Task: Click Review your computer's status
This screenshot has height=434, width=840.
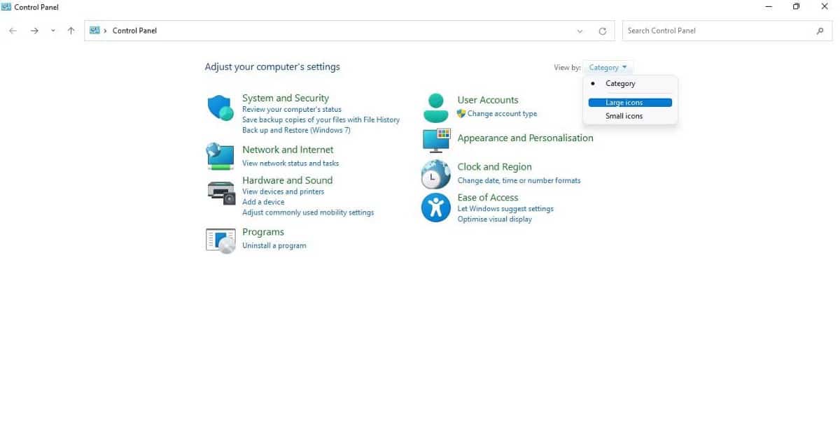Action: tap(292, 109)
